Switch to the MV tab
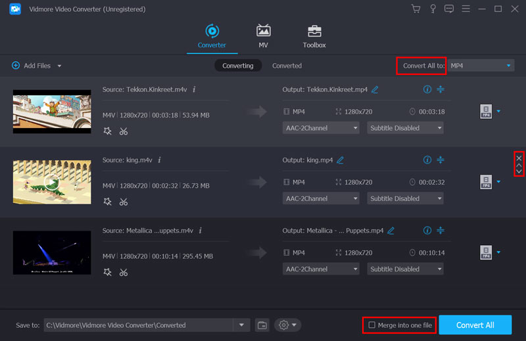 (263, 36)
